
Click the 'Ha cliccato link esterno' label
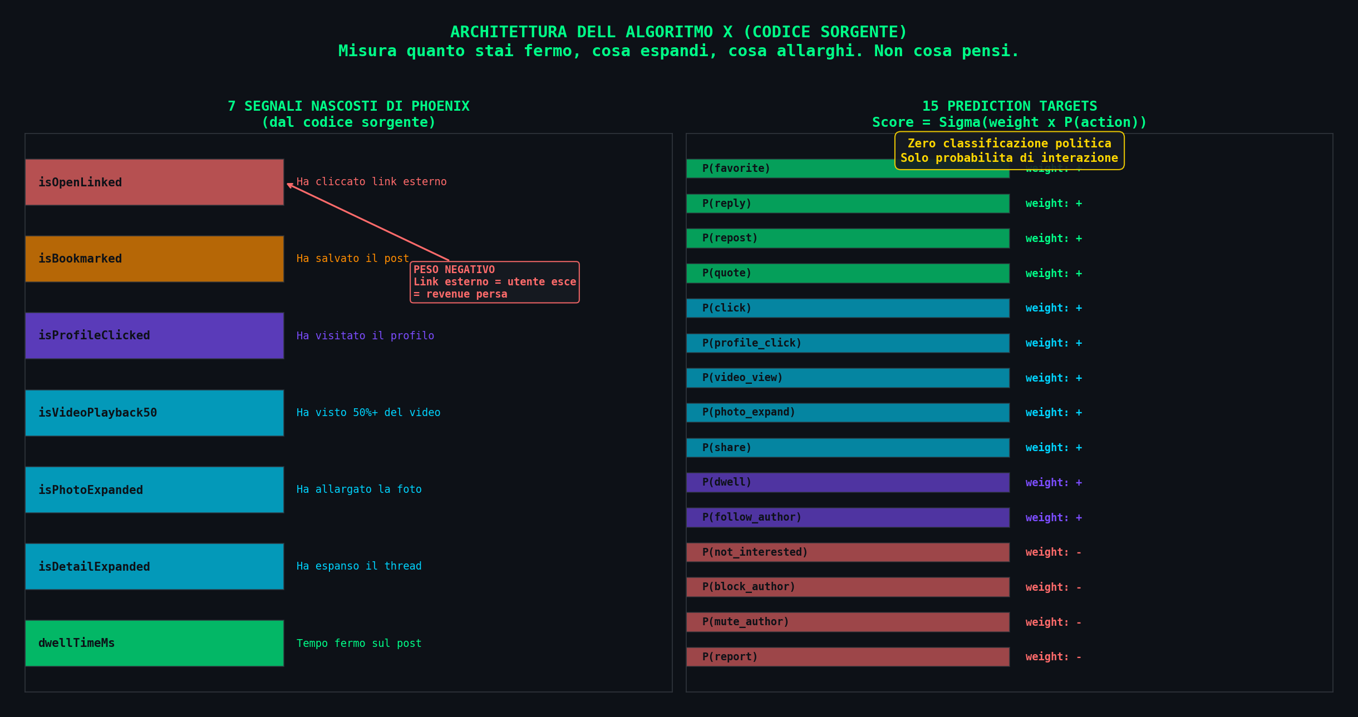click(x=371, y=182)
